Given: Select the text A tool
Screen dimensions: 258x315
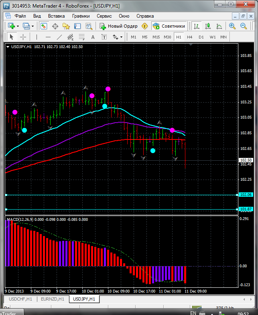Looking at the screenshot, I should pos(93,37).
